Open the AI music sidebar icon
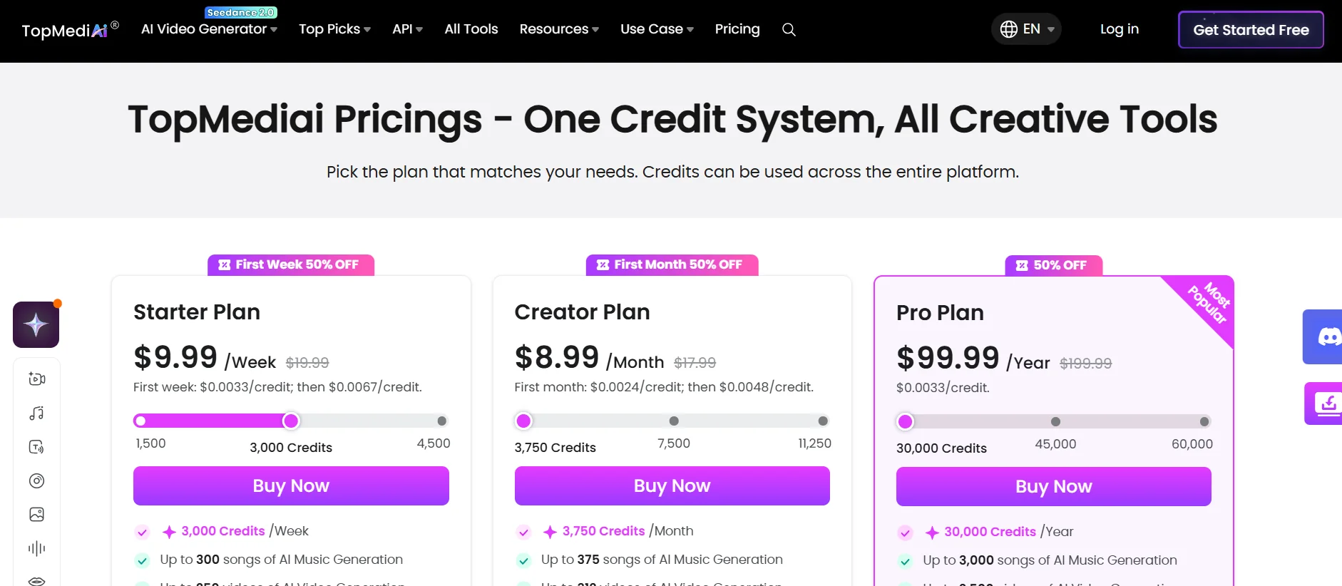1342x586 pixels. 36,413
